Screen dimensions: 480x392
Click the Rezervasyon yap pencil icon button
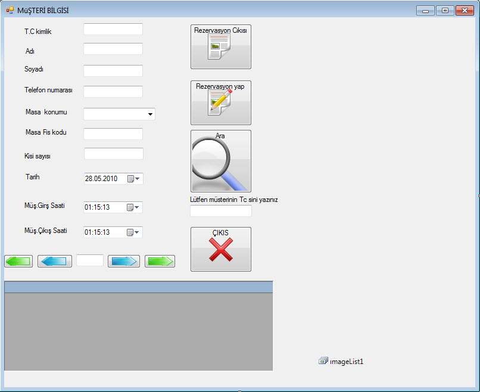(x=220, y=102)
